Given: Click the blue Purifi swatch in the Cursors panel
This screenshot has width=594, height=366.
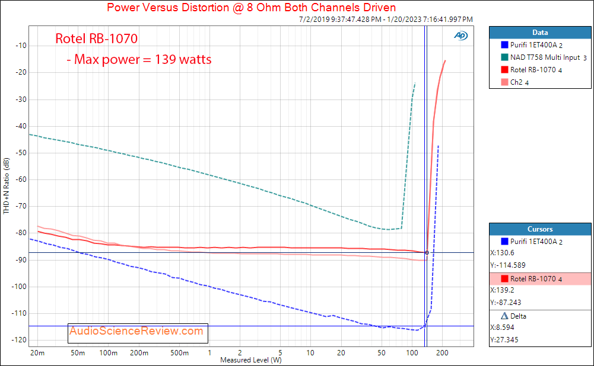Looking at the screenshot, I should 504,241.
